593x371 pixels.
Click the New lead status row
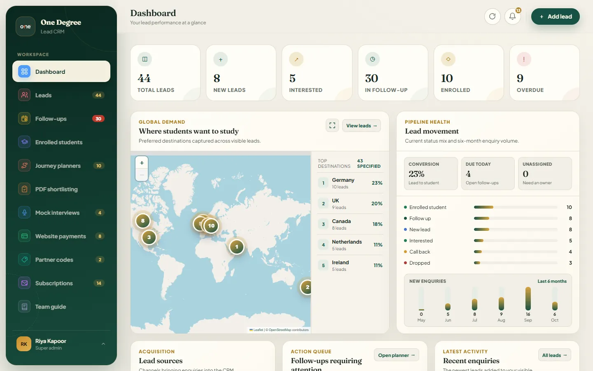click(x=488, y=229)
